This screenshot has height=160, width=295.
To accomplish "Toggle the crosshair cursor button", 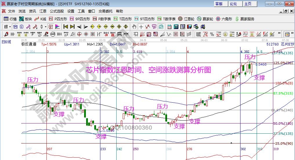I will (x=141, y=27).
